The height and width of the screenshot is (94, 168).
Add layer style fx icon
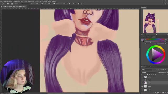point(156,93)
